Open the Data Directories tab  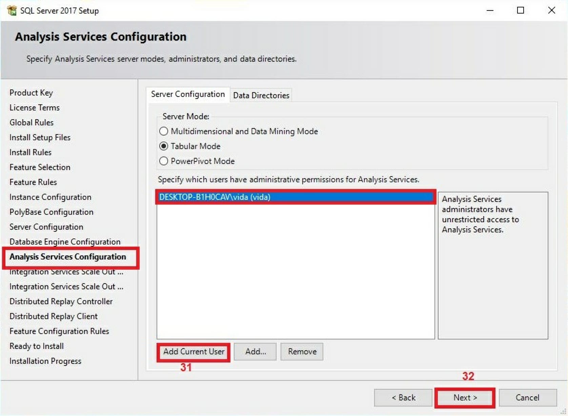(261, 95)
